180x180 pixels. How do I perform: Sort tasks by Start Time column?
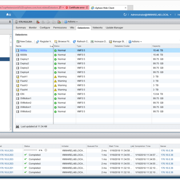tap(121, 146)
